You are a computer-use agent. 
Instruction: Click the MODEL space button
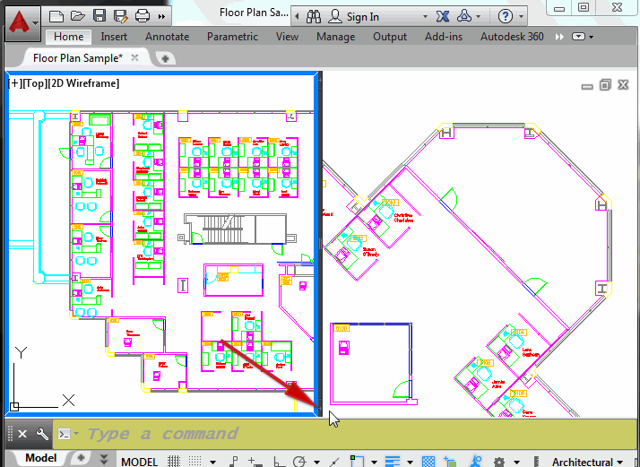(x=139, y=462)
